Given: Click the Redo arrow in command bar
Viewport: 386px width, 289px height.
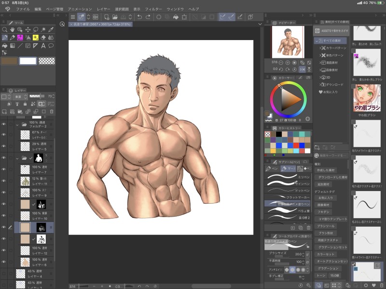Looking at the screenshot, I should pos(148,17).
